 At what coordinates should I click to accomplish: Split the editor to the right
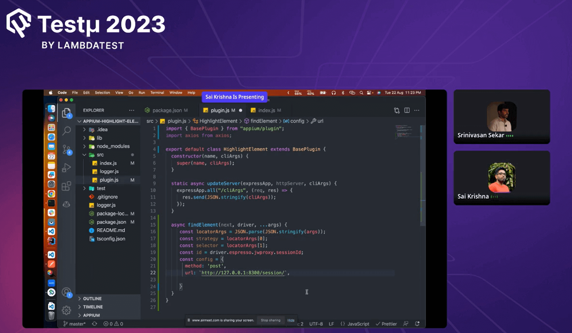[x=407, y=110]
